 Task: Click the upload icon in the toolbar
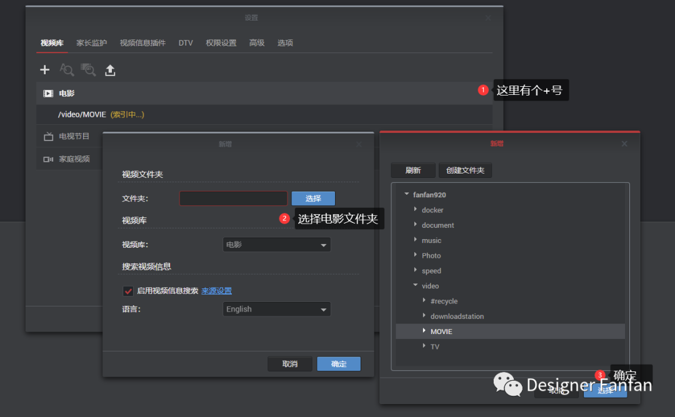pyautogui.click(x=110, y=70)
